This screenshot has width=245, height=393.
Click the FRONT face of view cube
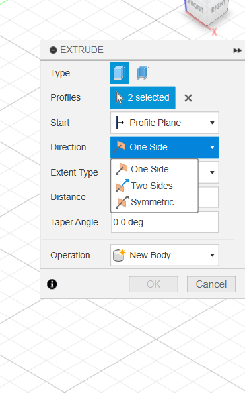coord(196,9)
